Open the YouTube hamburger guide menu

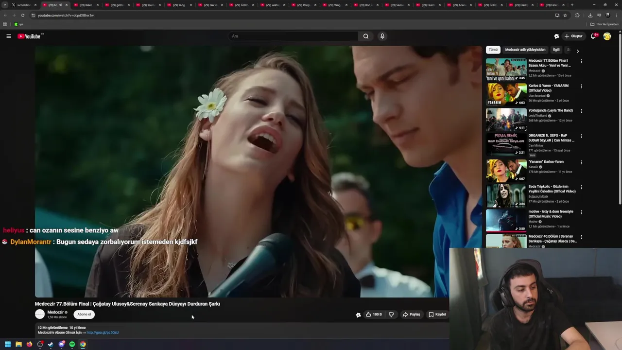(8, 36)
